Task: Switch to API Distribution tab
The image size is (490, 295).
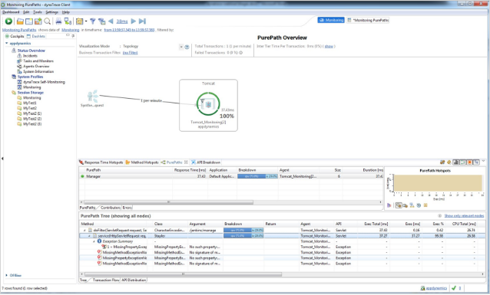Action: coord(134,280)
